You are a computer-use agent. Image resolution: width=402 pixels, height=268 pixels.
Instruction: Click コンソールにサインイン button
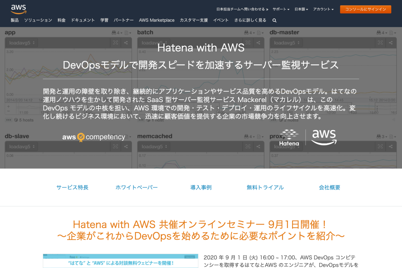pos(365,9)
